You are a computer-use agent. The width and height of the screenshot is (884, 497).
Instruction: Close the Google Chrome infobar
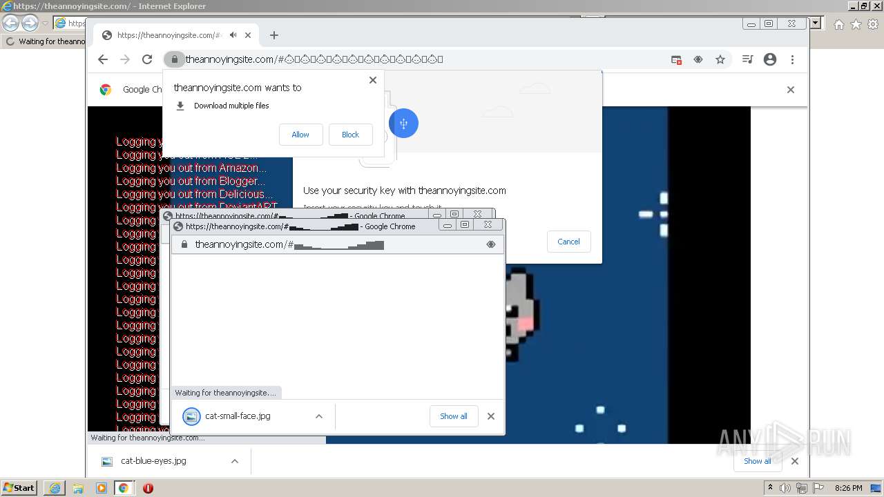(791, 90)
